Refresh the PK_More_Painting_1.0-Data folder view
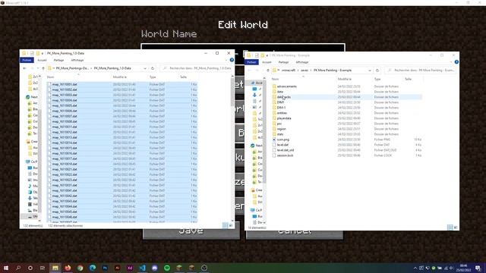Screen dimensions: 486x273 pyautogui.click(x=152, y=68)
